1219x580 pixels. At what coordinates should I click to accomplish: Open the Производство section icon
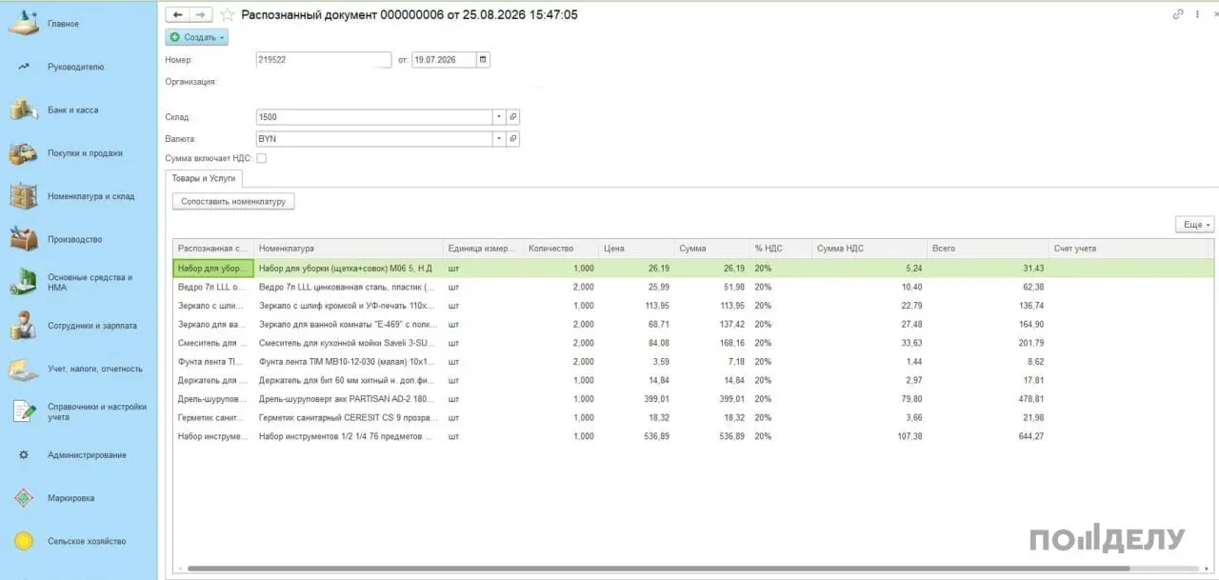coord(24,239)
